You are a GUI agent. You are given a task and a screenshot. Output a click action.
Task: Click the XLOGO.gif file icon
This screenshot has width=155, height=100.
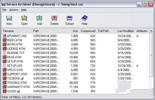point(4,91)
